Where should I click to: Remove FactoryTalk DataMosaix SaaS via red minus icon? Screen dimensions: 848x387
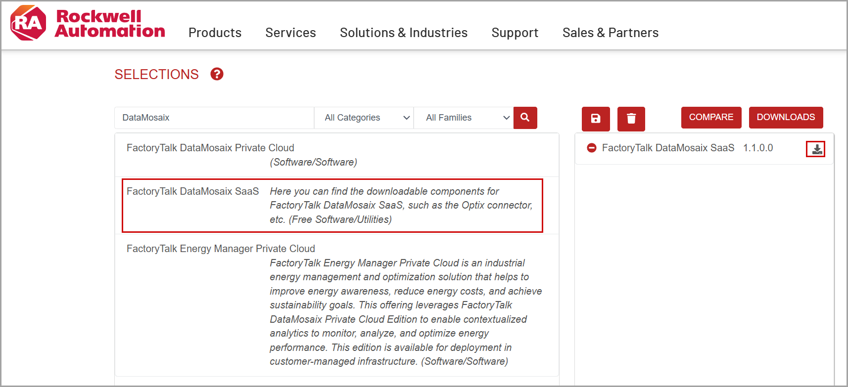coord(591,148)
